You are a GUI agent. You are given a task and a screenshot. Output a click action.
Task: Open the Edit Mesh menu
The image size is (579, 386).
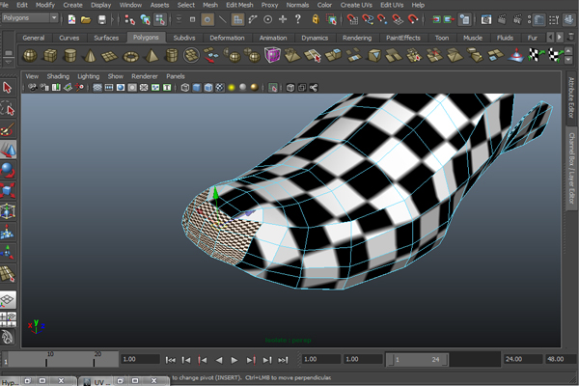pos(239,5)
